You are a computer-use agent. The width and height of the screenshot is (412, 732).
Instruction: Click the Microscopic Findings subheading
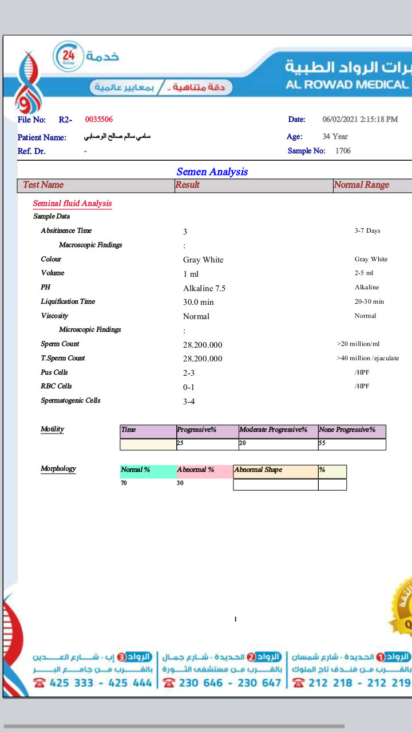click(90, 329)
